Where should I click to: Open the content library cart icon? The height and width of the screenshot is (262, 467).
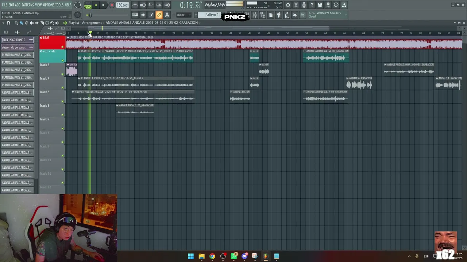pyautogui.click(x=302, y=15)
